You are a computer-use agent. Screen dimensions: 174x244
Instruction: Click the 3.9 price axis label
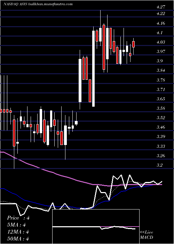coord(160,61)
